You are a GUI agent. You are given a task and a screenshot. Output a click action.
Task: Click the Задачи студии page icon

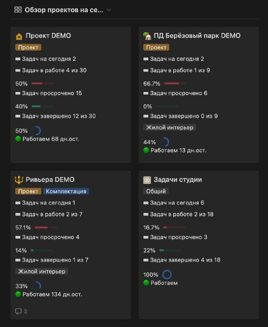pyautogui.click(x=147, y=180)
